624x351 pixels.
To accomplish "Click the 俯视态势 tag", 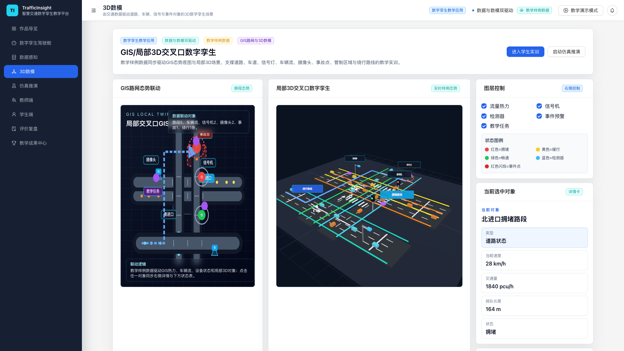I will (242, 88).
